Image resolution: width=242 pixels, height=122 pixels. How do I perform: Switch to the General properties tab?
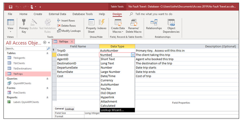click(59, 109)
